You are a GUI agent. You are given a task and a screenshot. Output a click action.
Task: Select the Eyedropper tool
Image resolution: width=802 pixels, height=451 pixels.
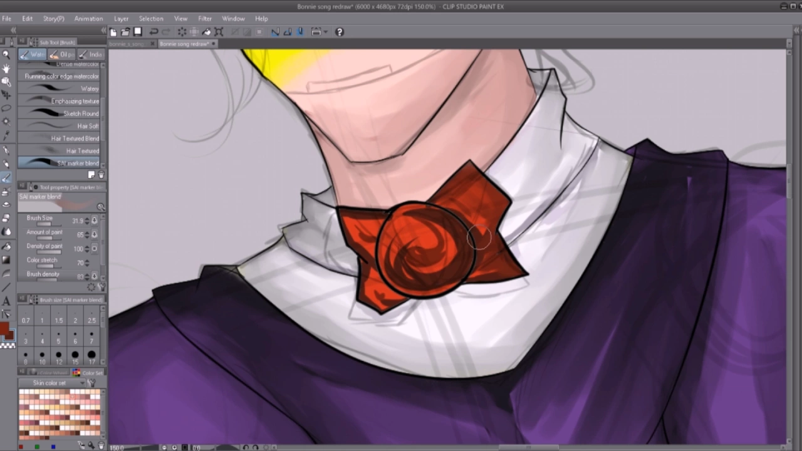click(6, 135)
